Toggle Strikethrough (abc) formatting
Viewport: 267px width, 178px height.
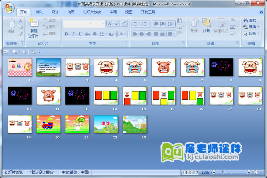87,34
